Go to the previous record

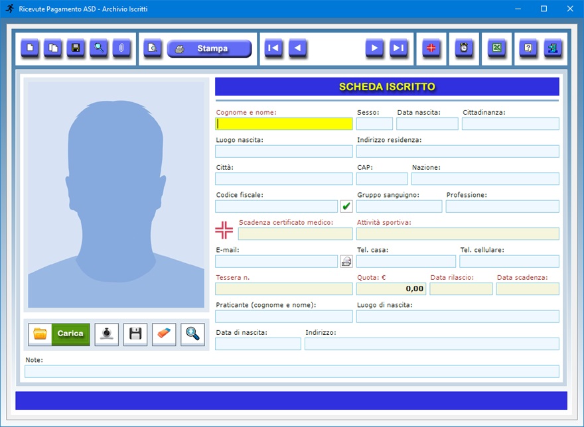coord(297,48)
